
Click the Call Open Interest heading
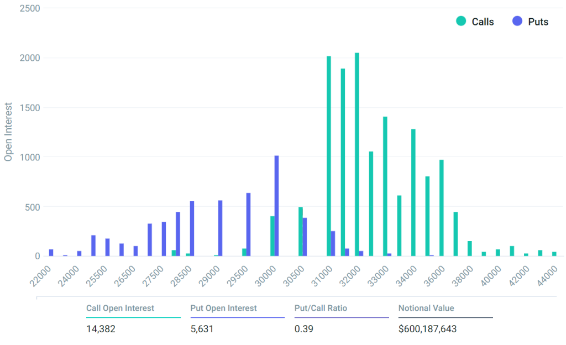tap(120, 308)
